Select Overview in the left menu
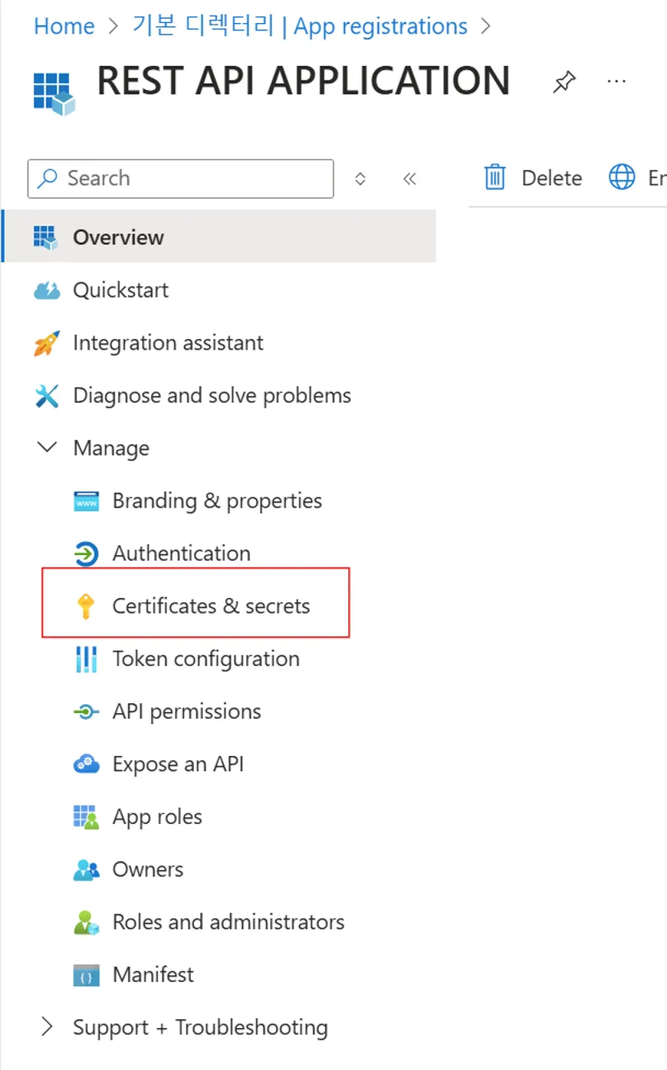Viewport: 667px width, 1070px height. pos(118,238)
